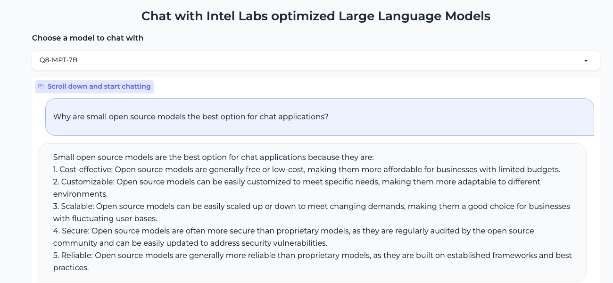613x283 pixels.
Task: Select the user question about small models
Action: [x=191, y=117]
